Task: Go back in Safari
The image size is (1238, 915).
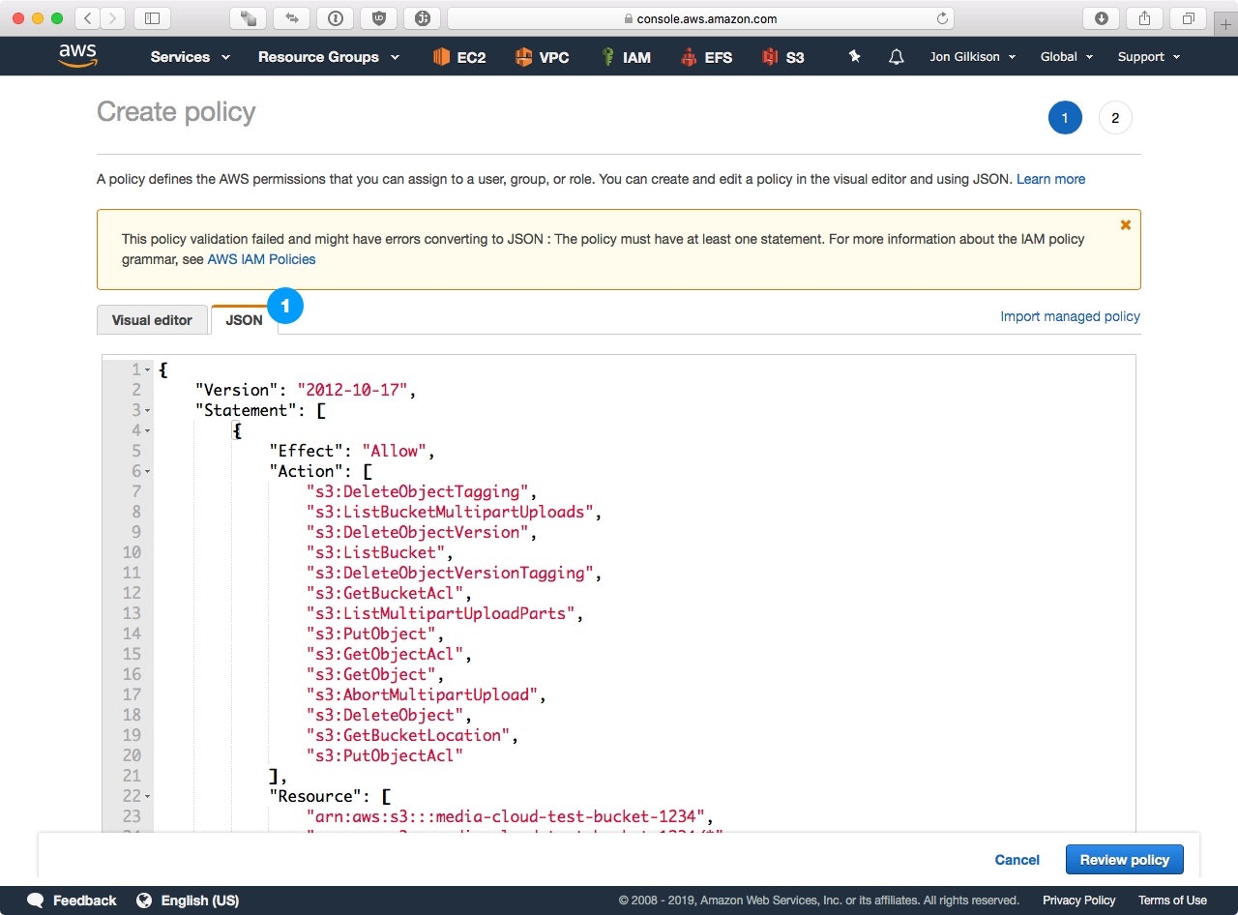Action: (x=88, y=17)
